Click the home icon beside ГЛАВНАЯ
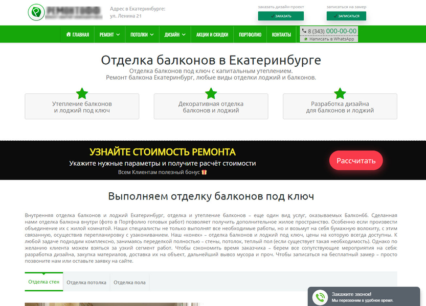 point(69,34)
